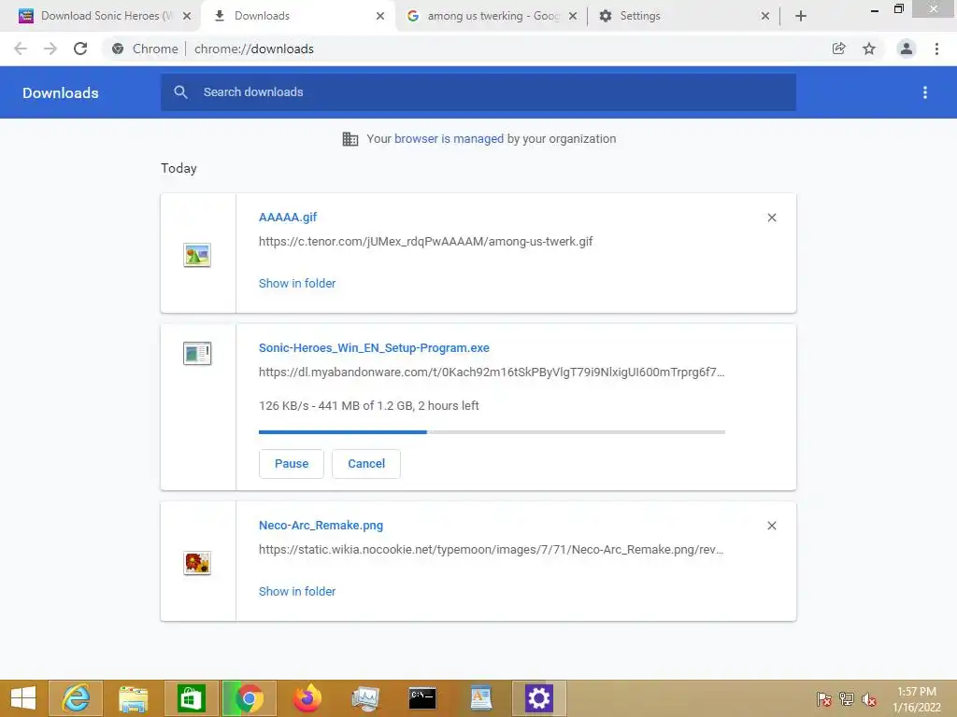The width and height of the screenshot is (957, 717).
Task: Close the Settings tab
Action: [765, 16]
